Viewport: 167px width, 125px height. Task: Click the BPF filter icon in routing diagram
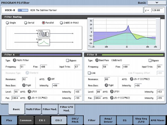[x=44, y=42]
